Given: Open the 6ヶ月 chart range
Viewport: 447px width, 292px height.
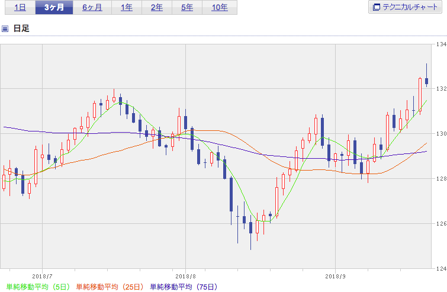Looking at the screenshot, I should pyautogui.click(x=92, y=8).
